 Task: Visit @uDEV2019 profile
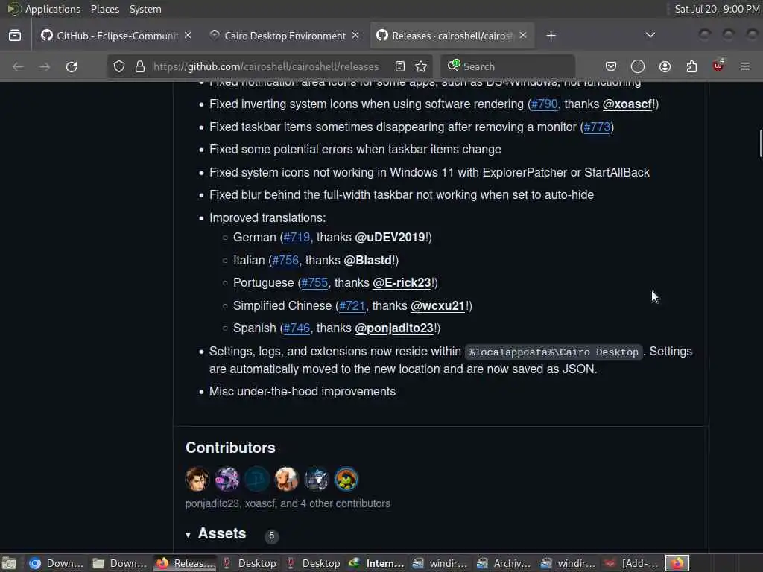[390, 238]
